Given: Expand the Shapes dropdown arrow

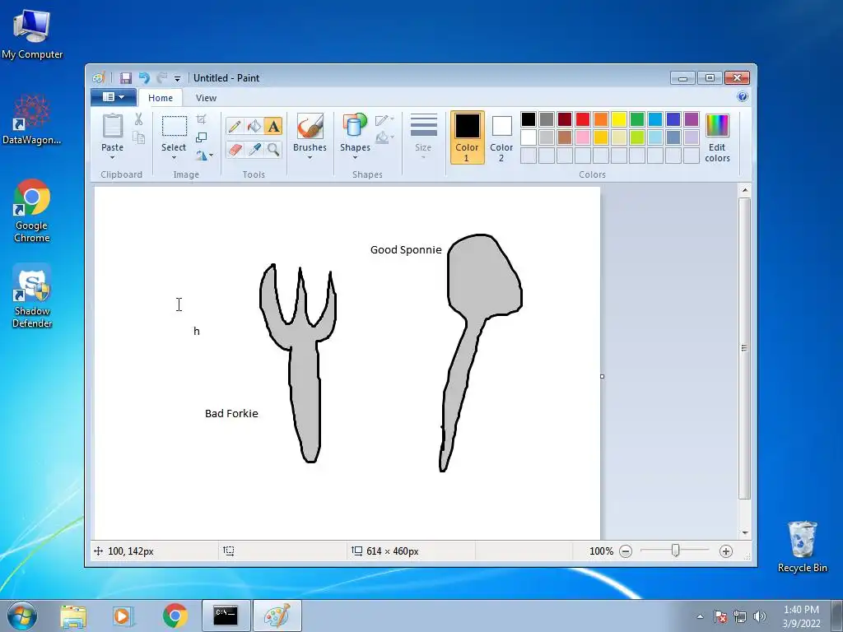Looking at the screenshot, I should pyautogui.click(x=355, y=157).
